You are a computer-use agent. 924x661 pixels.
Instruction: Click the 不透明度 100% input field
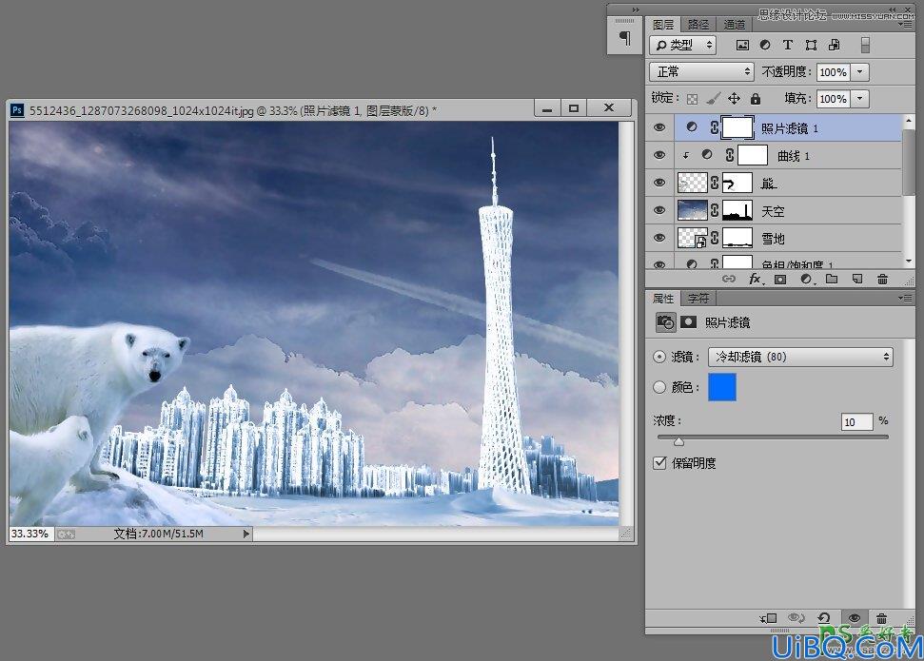(x=833, y=72)
